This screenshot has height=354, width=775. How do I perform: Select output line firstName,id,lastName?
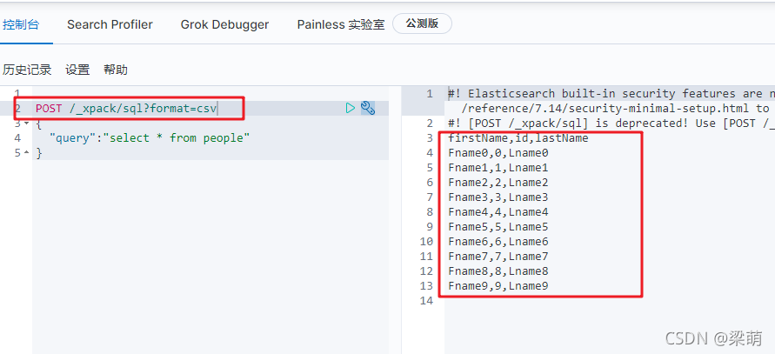(x=518, y=138)
